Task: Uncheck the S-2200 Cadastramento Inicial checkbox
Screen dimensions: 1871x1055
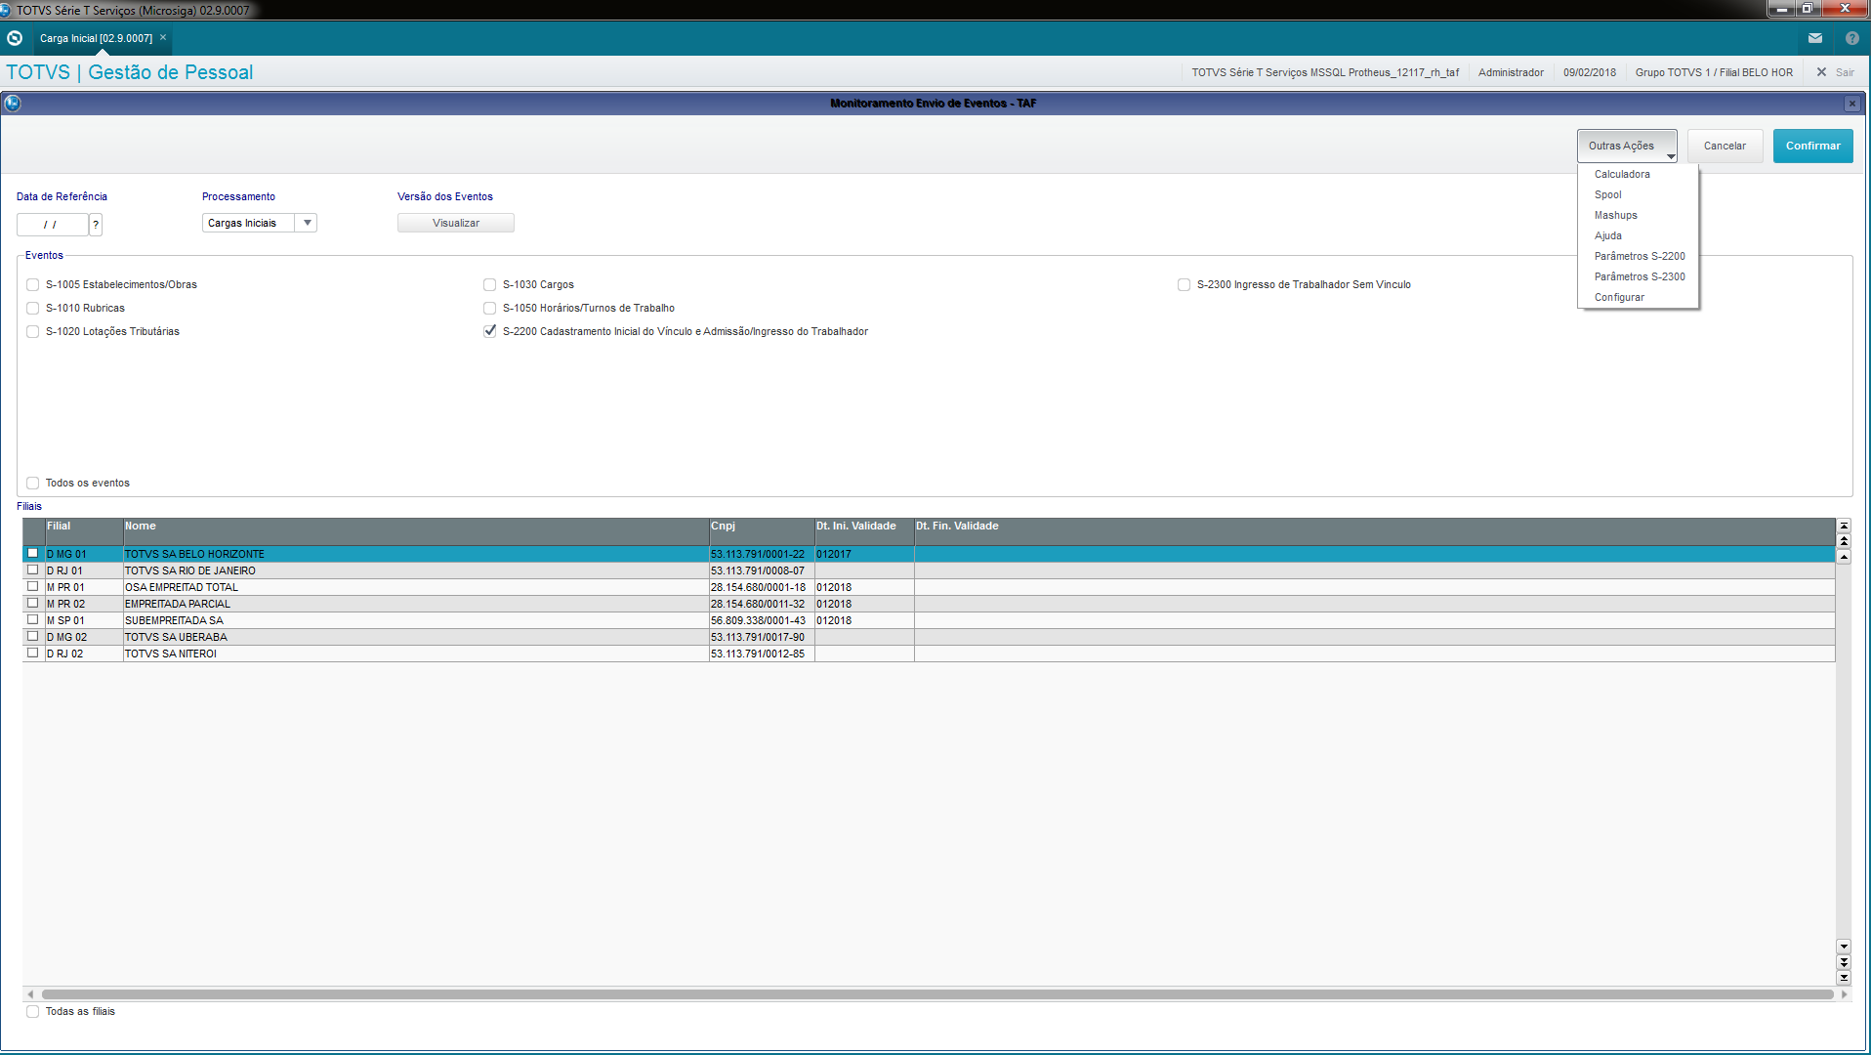Action: pos(490,332)
